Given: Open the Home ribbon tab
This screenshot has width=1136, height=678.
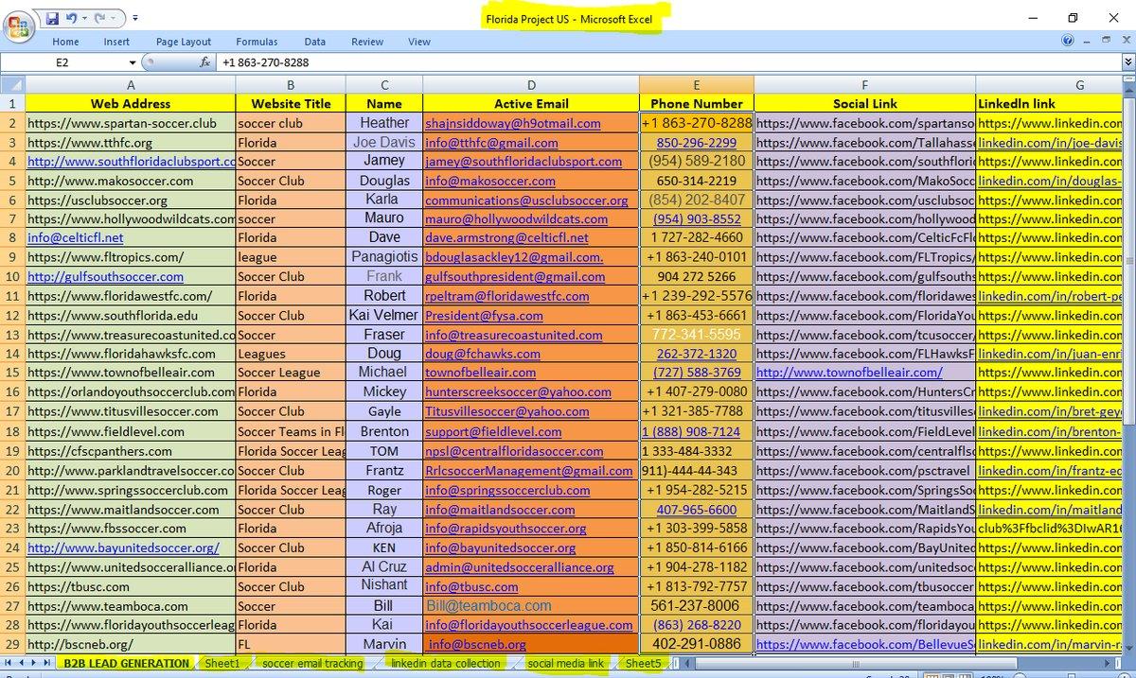Looking at the screenshot, I should click(65, 42).
